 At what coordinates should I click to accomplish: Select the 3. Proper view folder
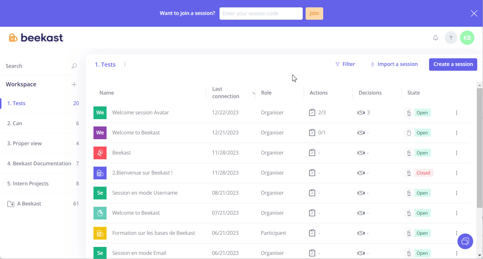pos(43,143)
